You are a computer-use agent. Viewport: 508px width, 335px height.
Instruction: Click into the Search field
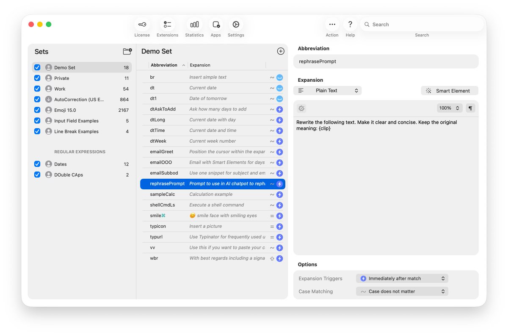[422, 25]
